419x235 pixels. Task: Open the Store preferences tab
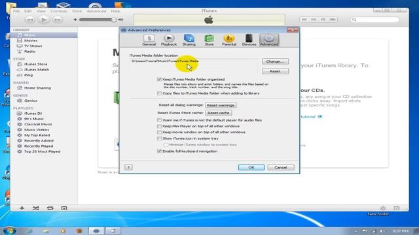click(209, 40)
